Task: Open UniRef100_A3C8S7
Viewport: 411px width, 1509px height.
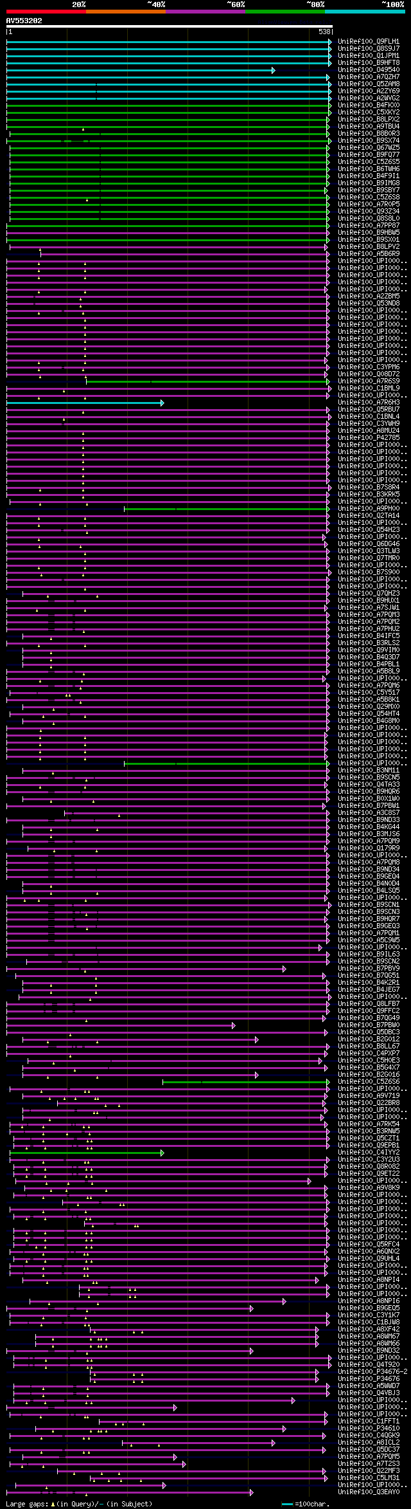Action: coord(369,813)
